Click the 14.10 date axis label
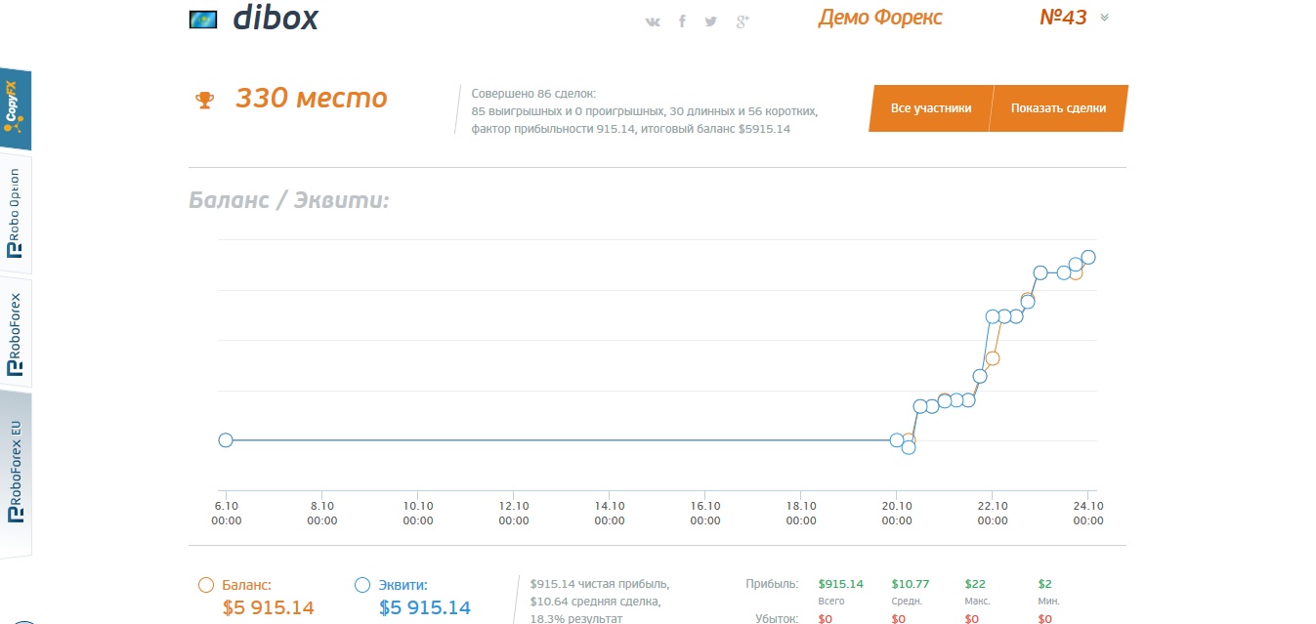The height and width of the screenshot is (624, 1316). 610,513
